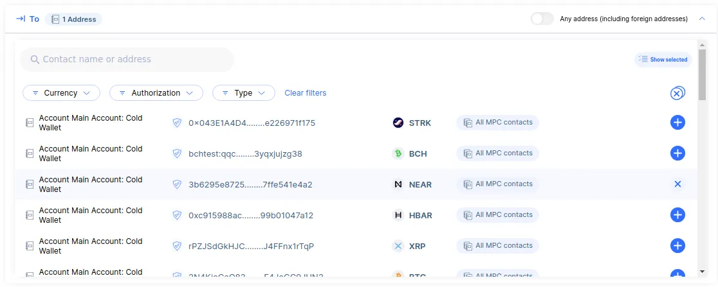Click account name in XRP row
The height and width of the screenshot is (287, 718).
pyautogui.click(x=91, y=246)
